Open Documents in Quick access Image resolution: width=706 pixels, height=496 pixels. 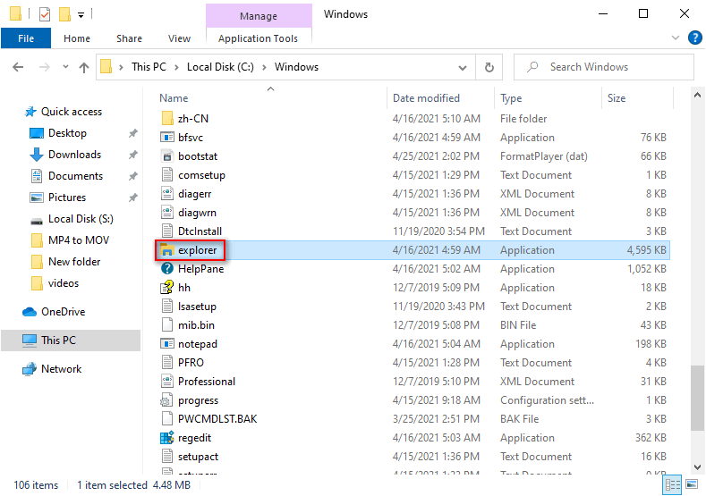tap(76, 176)
